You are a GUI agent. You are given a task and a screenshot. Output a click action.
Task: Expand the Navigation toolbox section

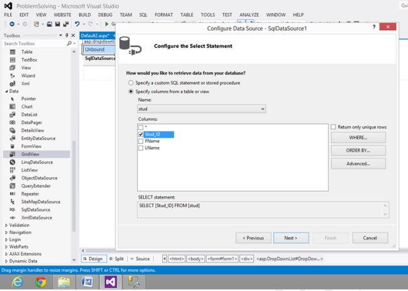coord(6,233)
